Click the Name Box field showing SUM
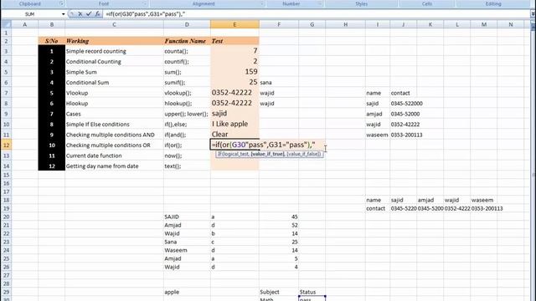Image resolution: width=536 pixels, height=301 pixels. (30, 14)
